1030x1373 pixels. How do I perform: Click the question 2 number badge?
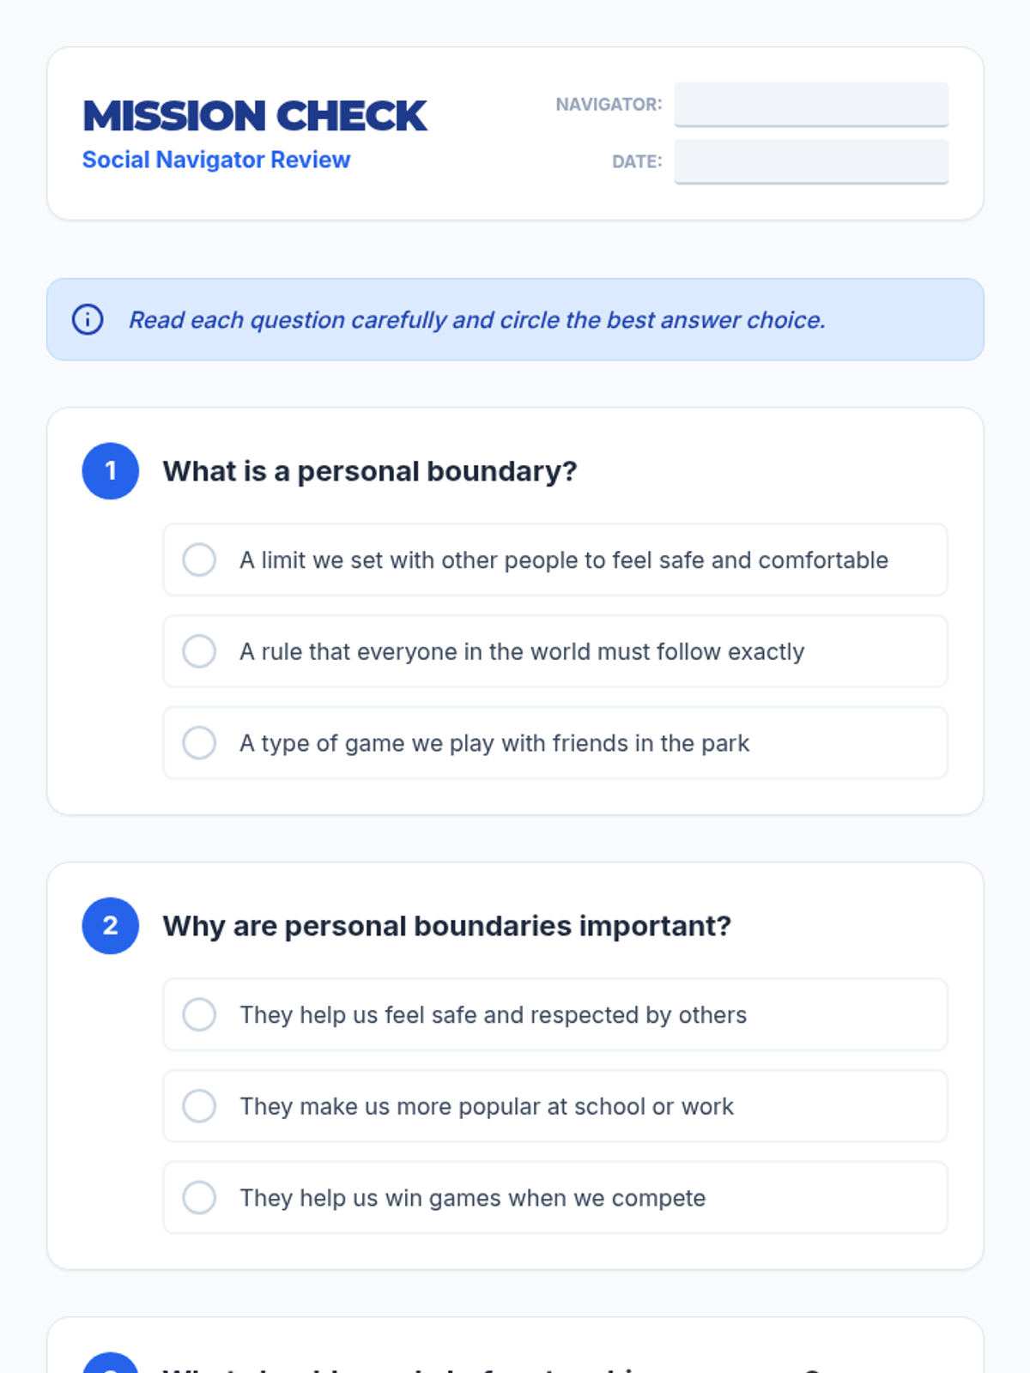point(110,925)
